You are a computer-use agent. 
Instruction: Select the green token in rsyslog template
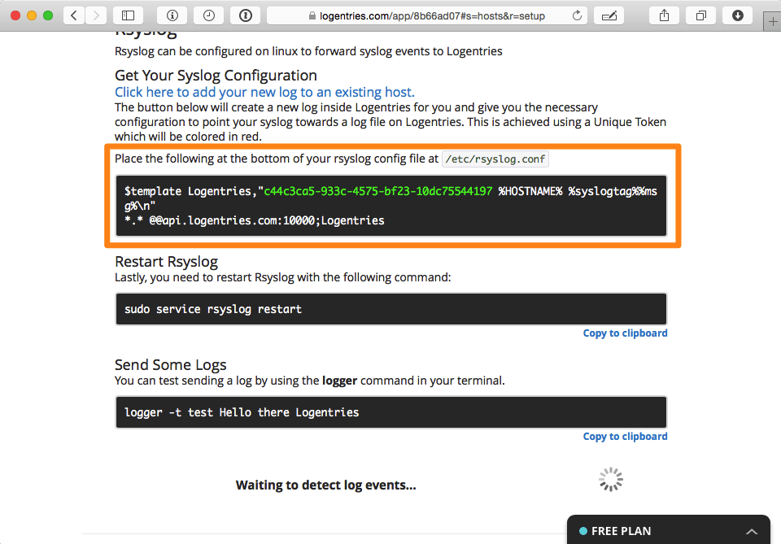[378, 191]
